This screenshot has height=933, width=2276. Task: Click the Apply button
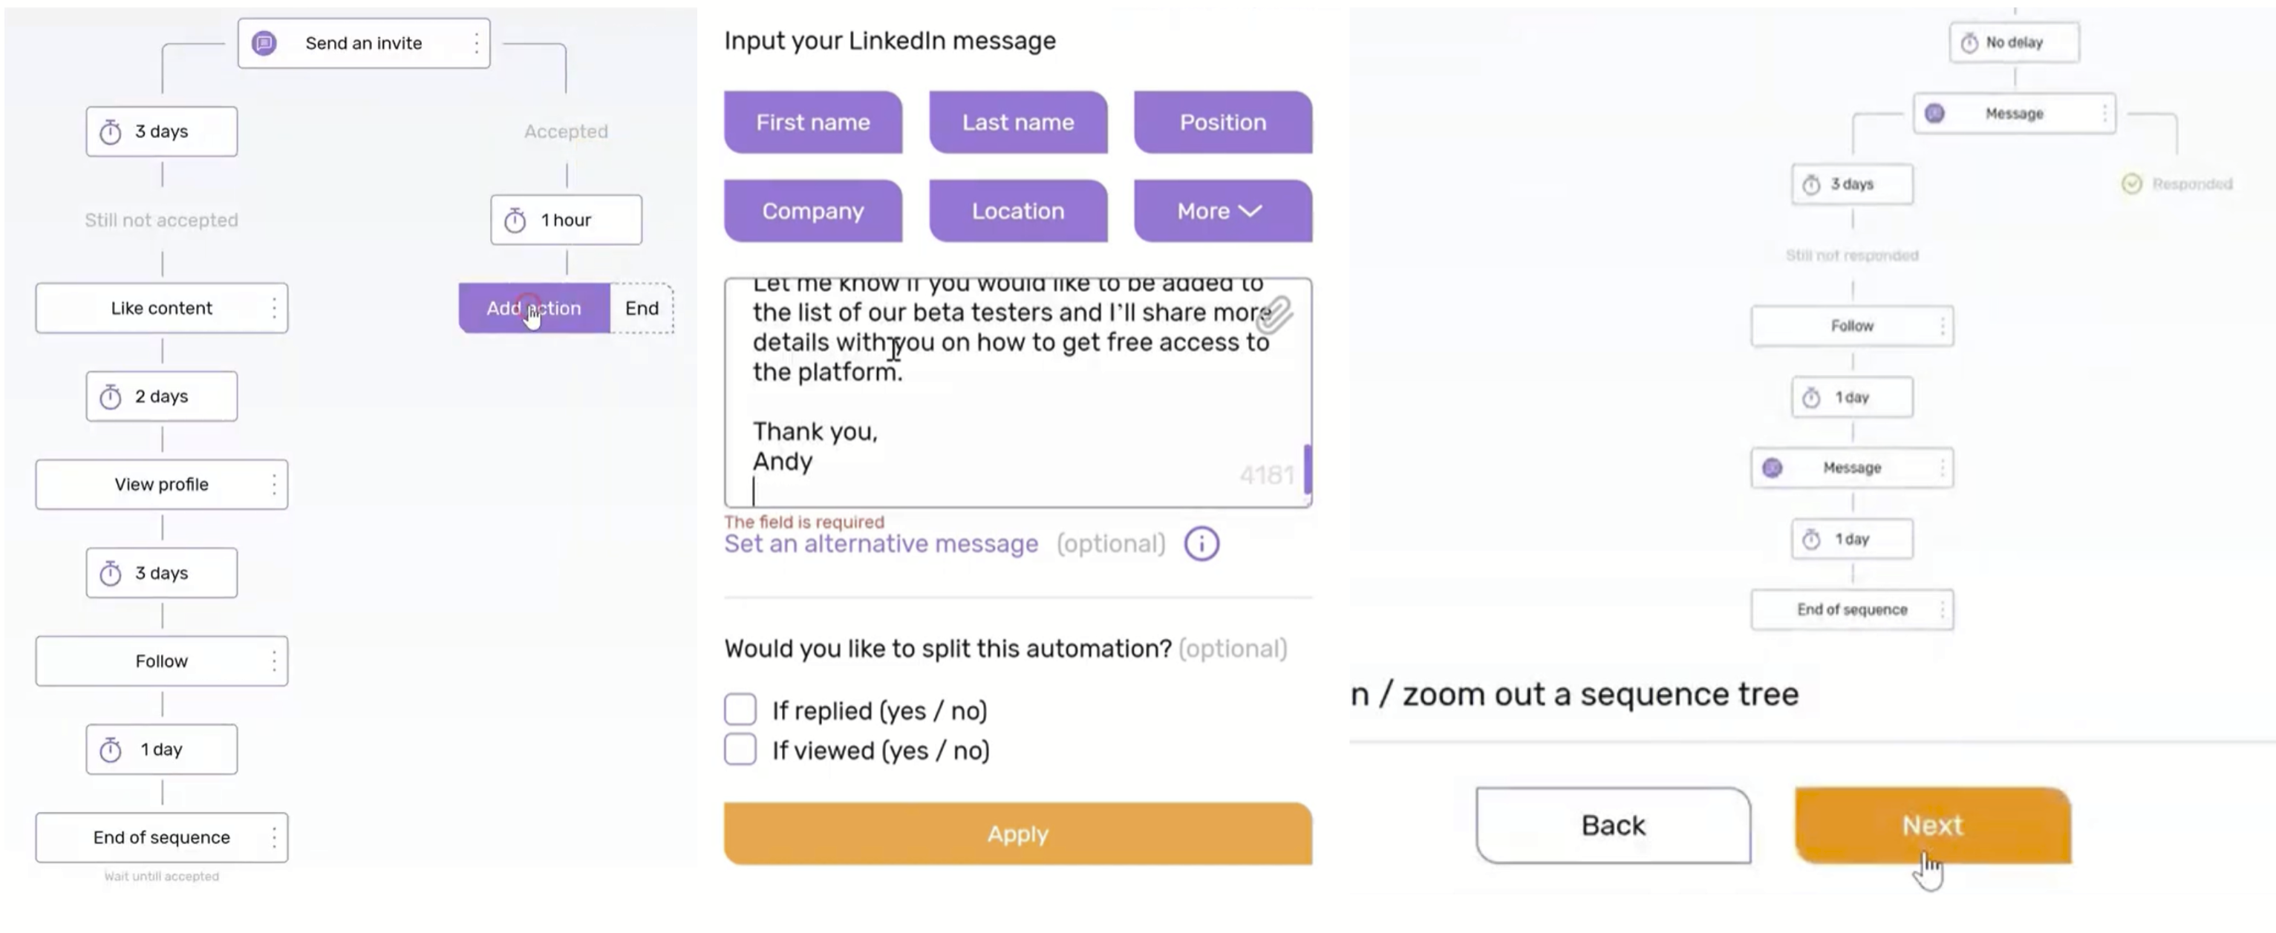pos(1017,833)
